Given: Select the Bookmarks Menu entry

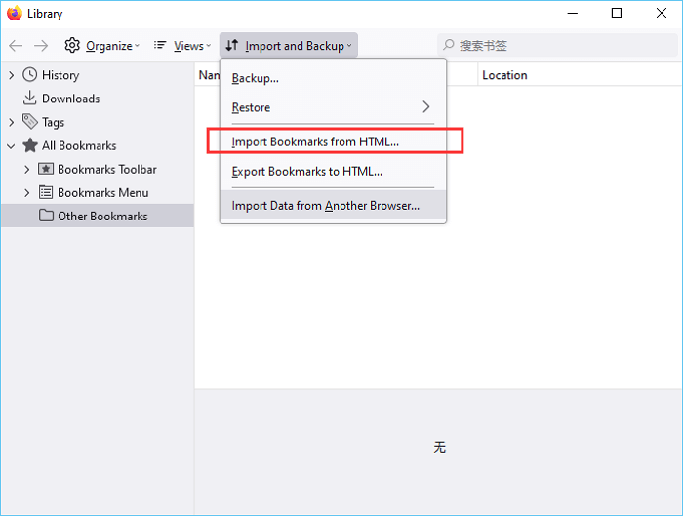Looking at the screenshot, I should pyautogui.click(x=98, y=192).
